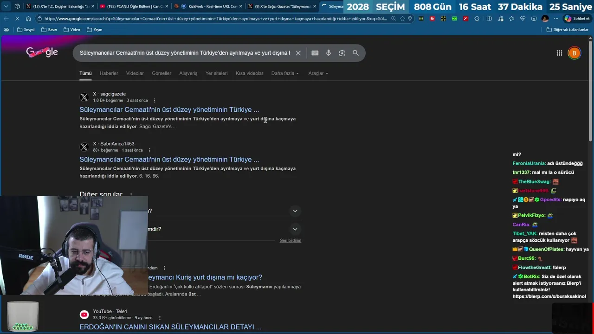Open Diğer sık kullanılanlar folder

coord(568,30)
